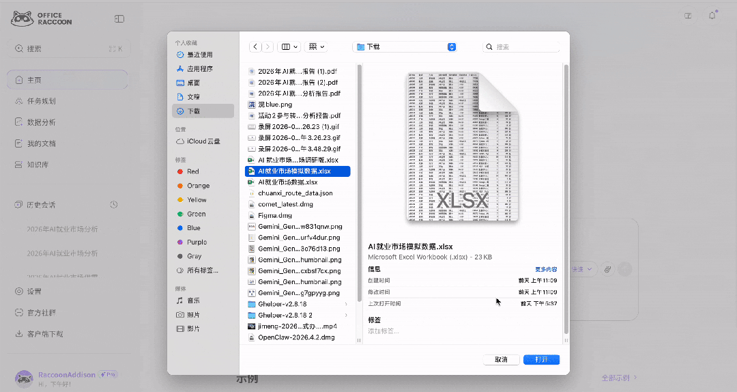Click the 取消 button
This screenshot has width=737, height=392.
tap(501, 359)
